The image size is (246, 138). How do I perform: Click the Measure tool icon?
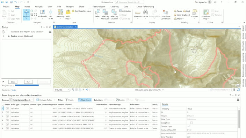(138, 14)
